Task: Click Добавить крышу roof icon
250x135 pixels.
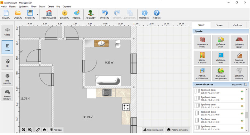Action: click(239, 42)
